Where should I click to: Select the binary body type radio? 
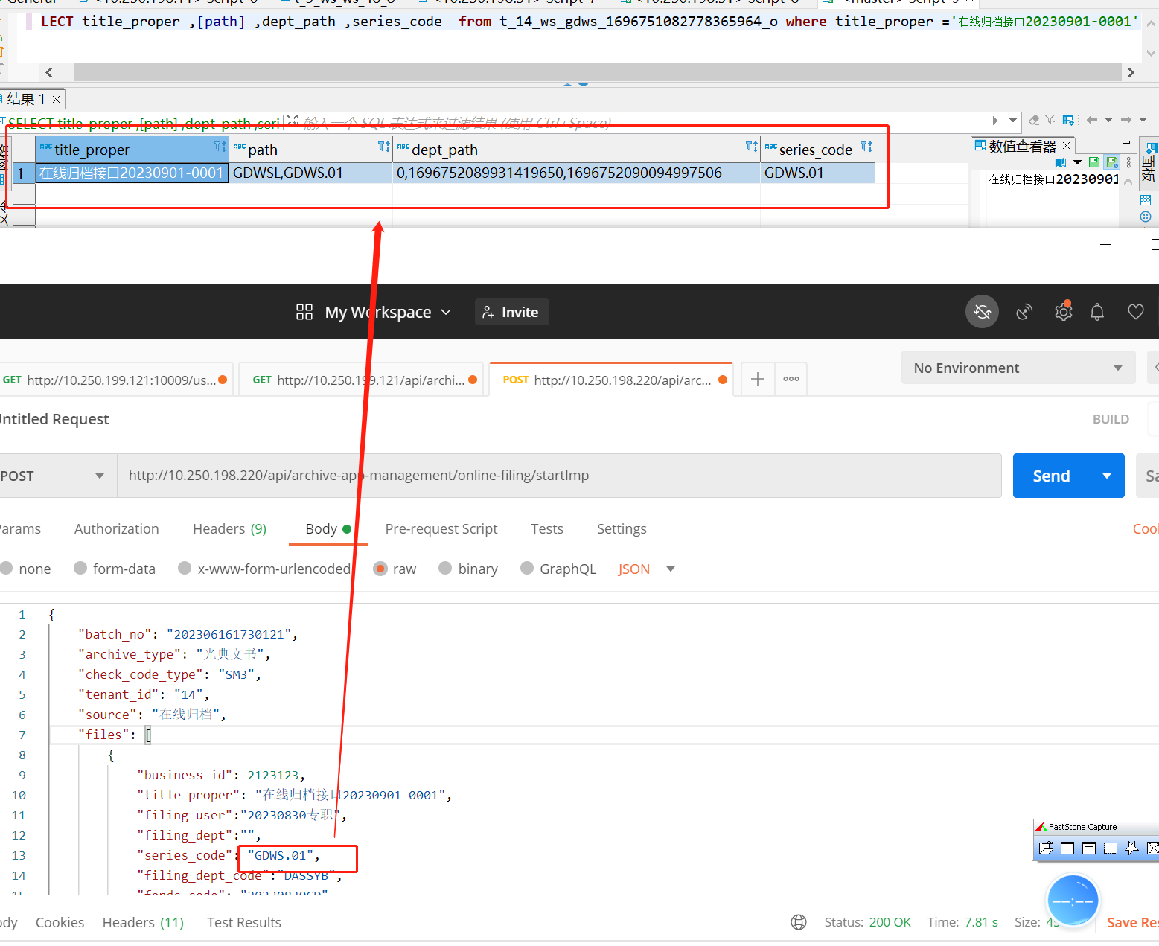tap(445, 568)
